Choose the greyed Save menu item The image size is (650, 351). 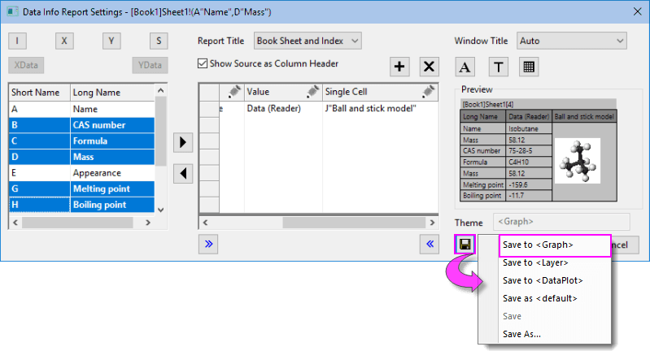click(x=544, y=316)
